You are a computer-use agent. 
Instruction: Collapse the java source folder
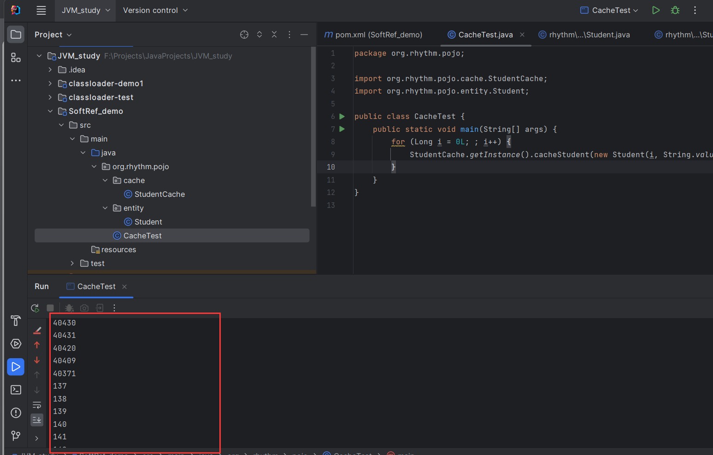[x=83, y=153]
